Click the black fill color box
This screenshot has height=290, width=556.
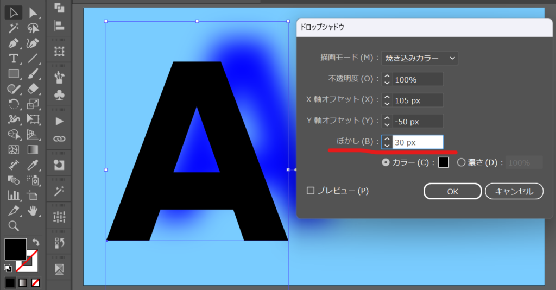pyautogui.click(x=15, y=249)
